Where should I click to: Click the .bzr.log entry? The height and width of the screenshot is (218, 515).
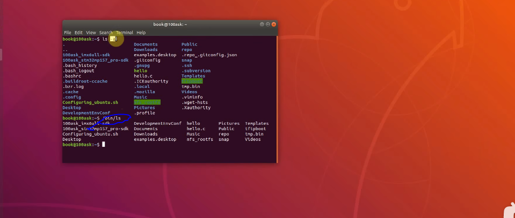tap(73, 87)
